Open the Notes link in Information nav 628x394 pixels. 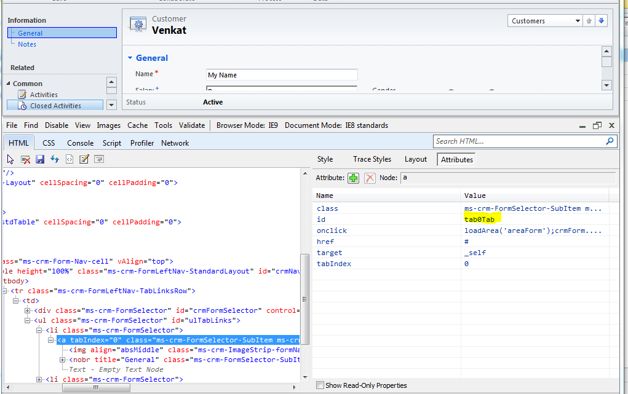[x=27, y=44]
